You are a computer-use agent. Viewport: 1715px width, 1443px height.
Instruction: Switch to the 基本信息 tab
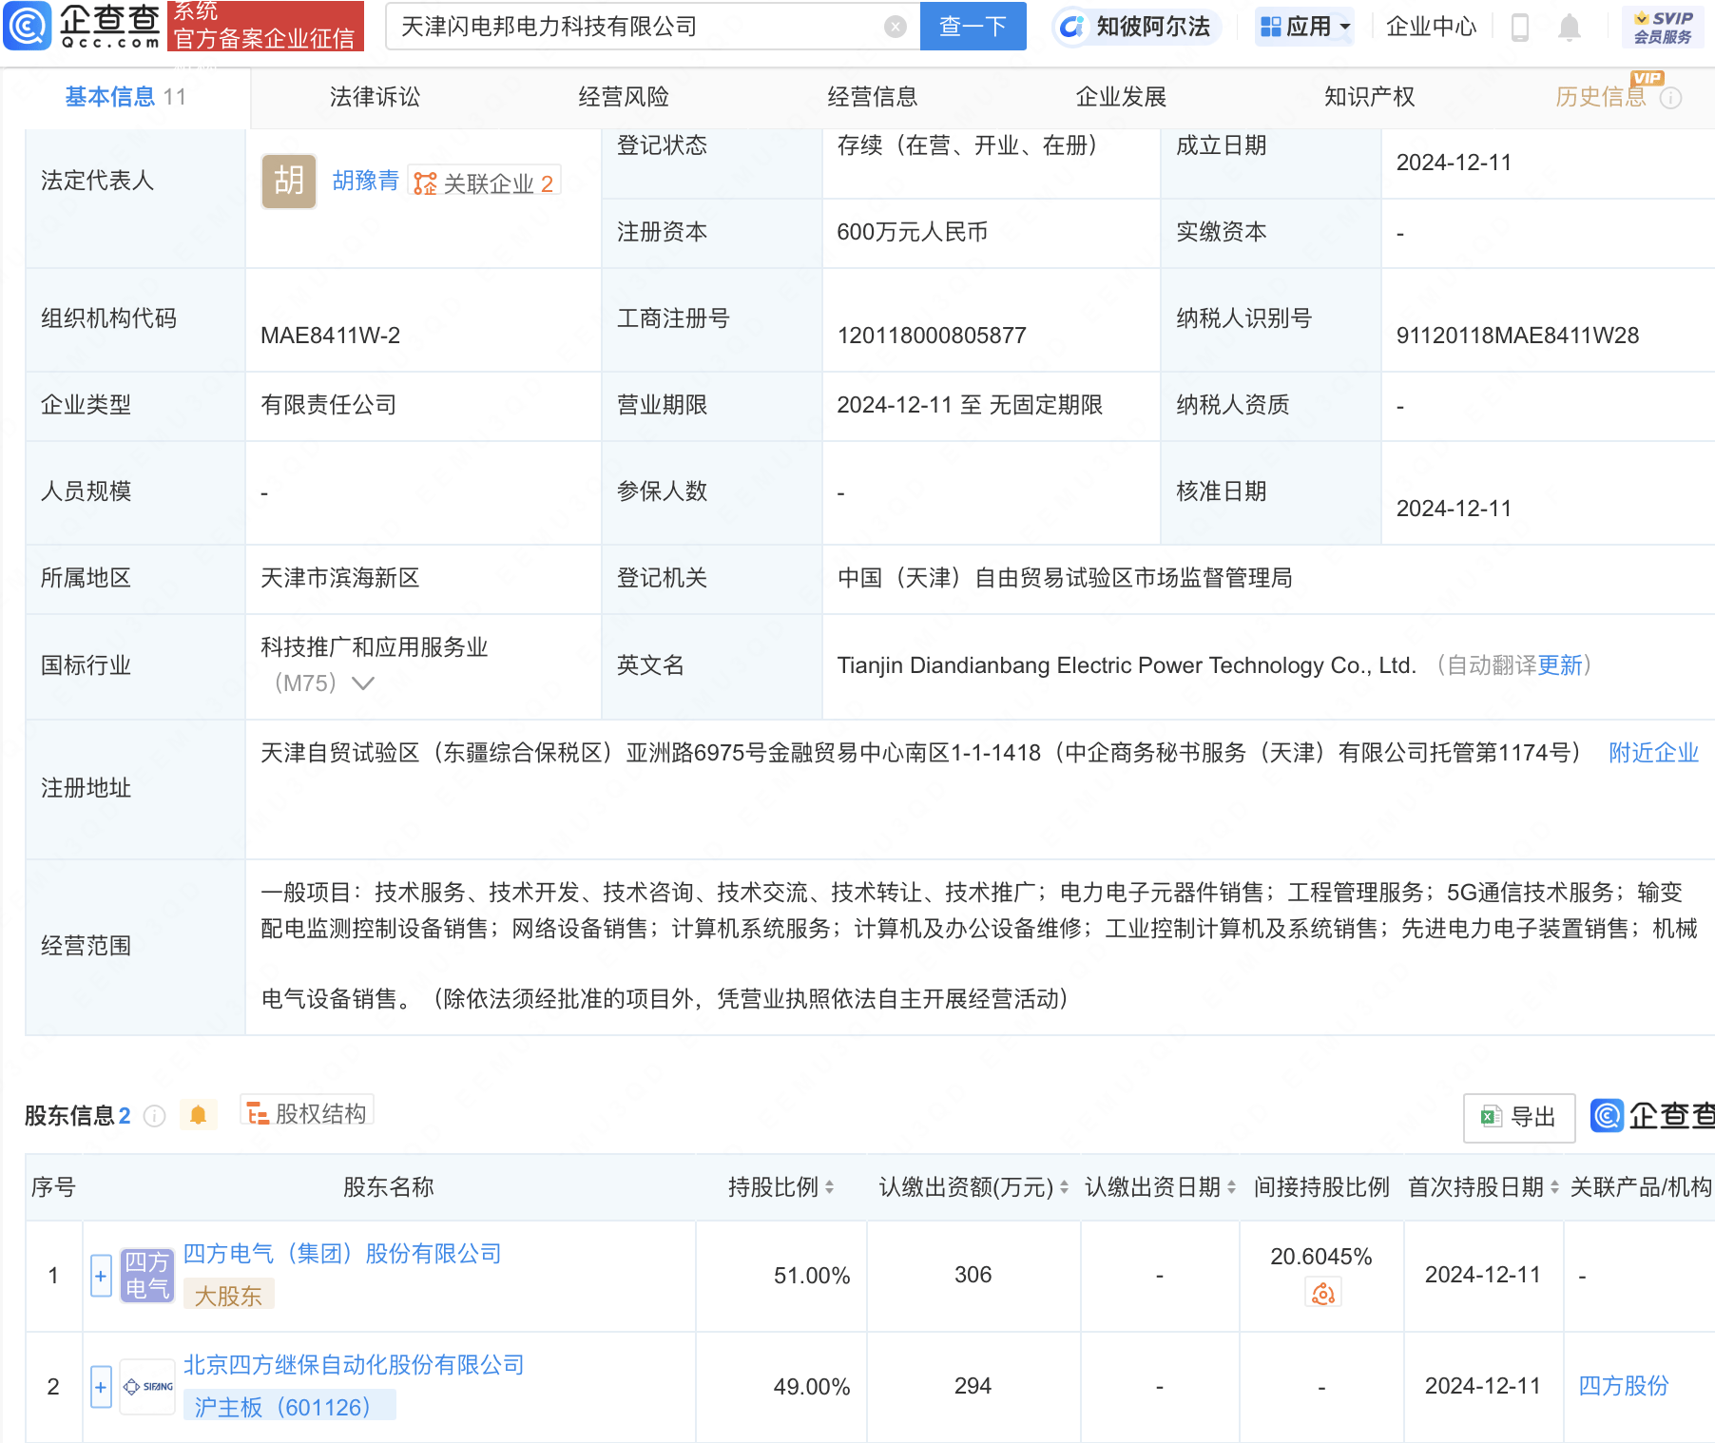125,97
